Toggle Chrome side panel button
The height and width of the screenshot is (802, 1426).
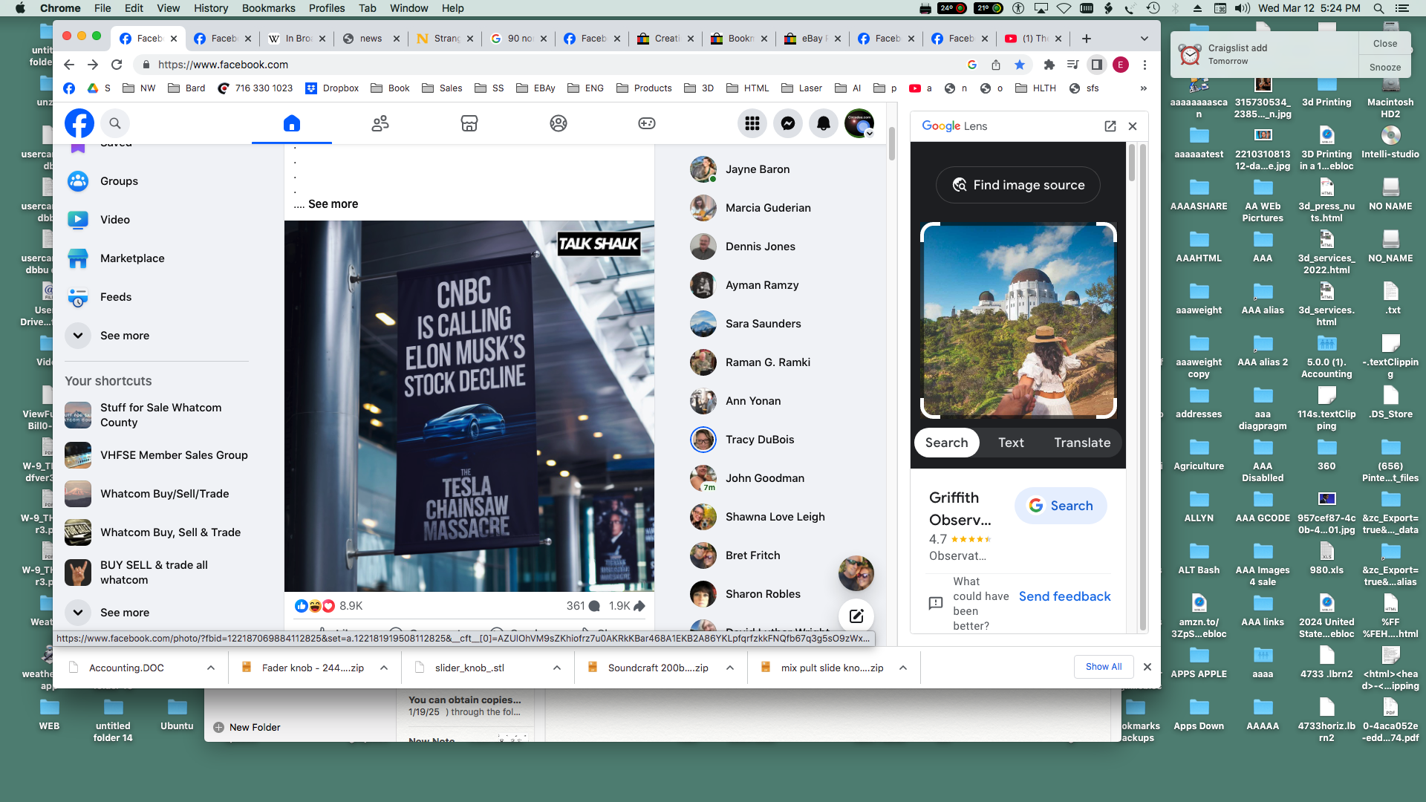[1096, 65]
